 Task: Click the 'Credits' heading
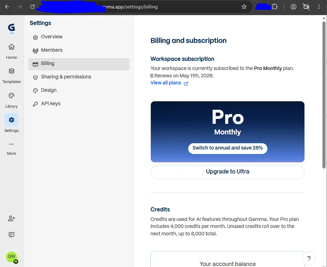160,209
